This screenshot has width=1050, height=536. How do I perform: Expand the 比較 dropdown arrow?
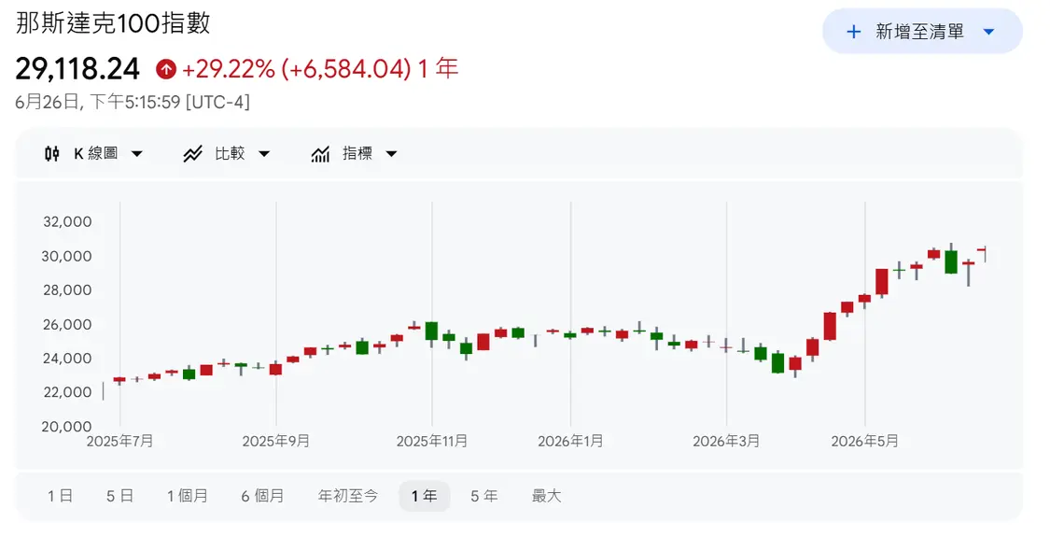264,154
